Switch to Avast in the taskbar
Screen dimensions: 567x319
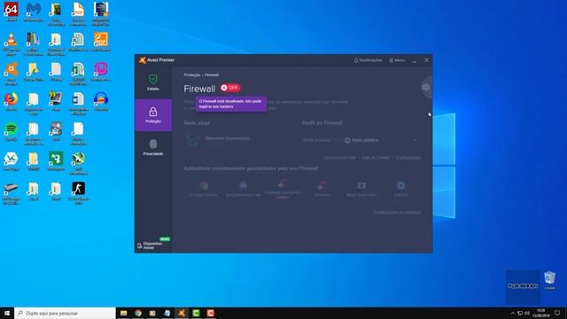(x=182, y=313)
